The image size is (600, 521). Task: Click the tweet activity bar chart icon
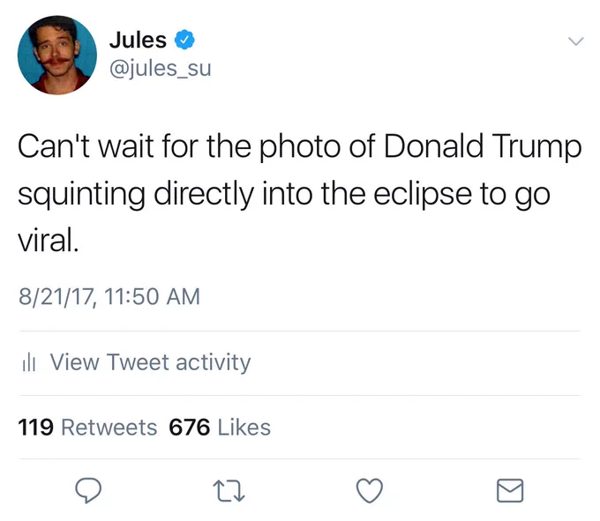pyautogui.click(x=29, y=363)
